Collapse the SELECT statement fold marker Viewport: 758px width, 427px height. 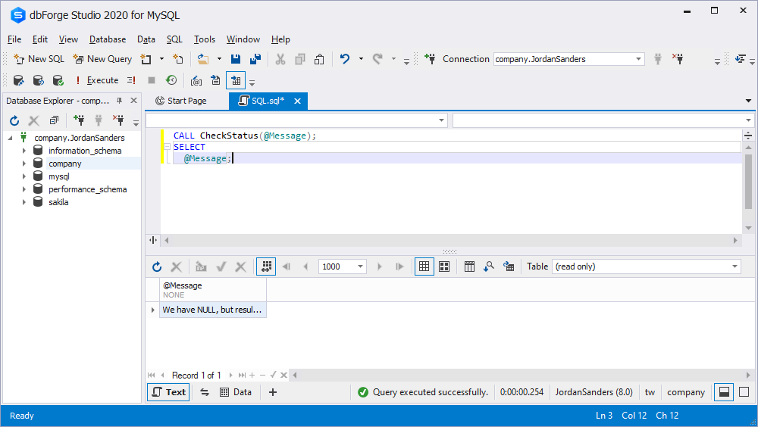[x=167, y=147]
